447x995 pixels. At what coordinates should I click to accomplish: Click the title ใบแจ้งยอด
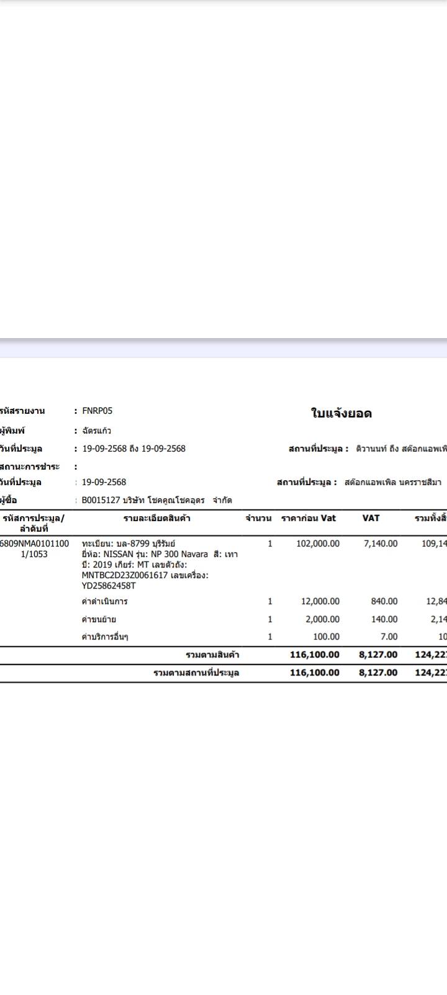pos(341,414)
